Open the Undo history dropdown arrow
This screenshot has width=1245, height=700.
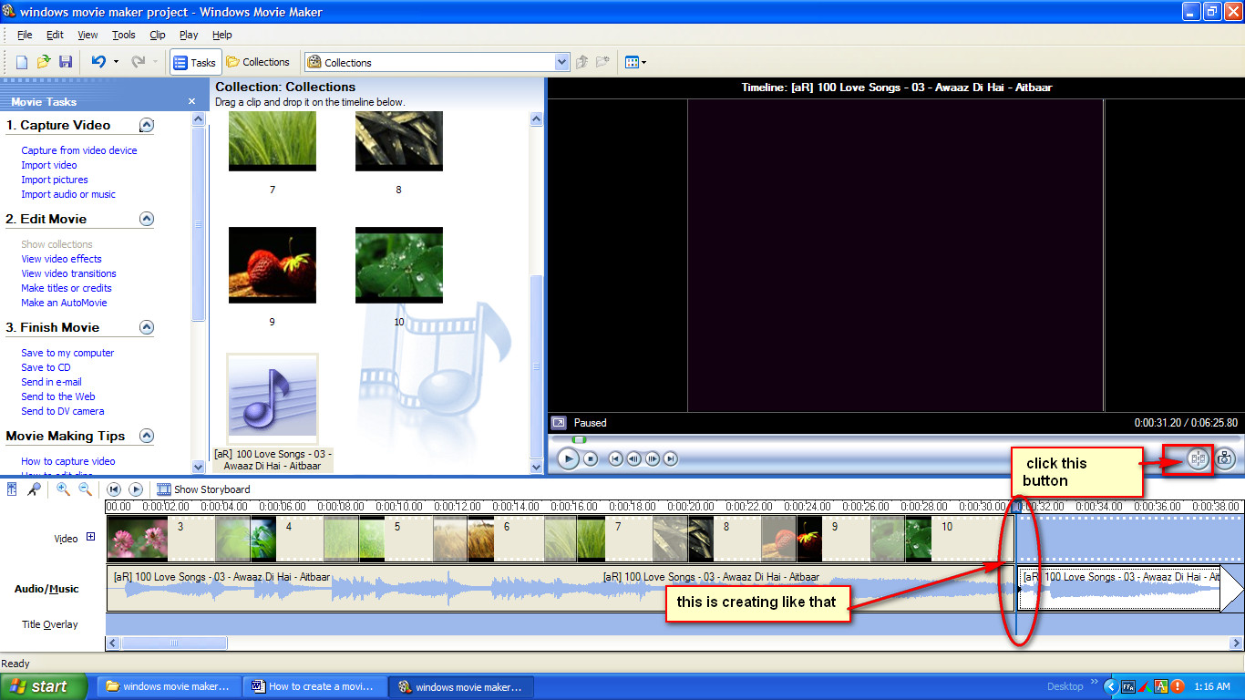[116, 62]
